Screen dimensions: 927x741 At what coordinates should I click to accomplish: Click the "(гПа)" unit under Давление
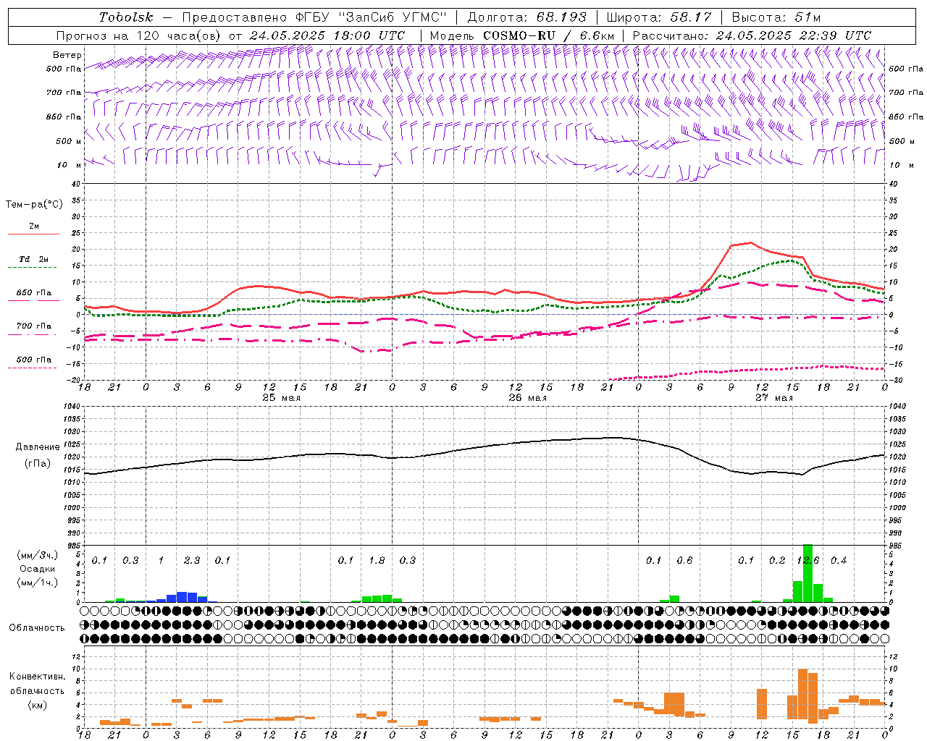[38, 463]
